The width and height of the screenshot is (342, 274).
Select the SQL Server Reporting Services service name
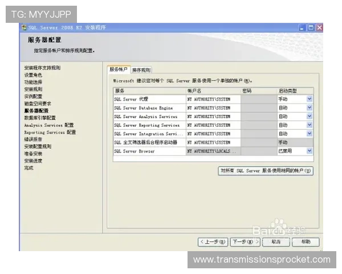147,125
